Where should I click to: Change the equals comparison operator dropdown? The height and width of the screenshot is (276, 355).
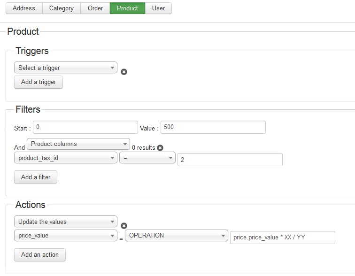tap(147, 158)
